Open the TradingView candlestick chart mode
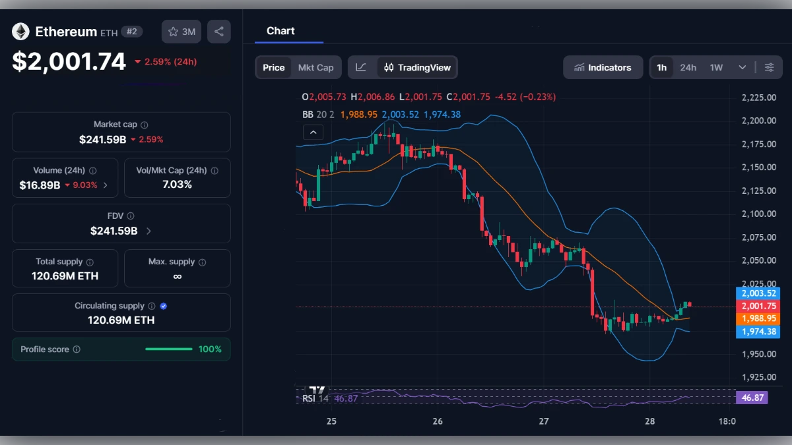The image size is (792, 445). pyautogui.click(x=416, y=67)
